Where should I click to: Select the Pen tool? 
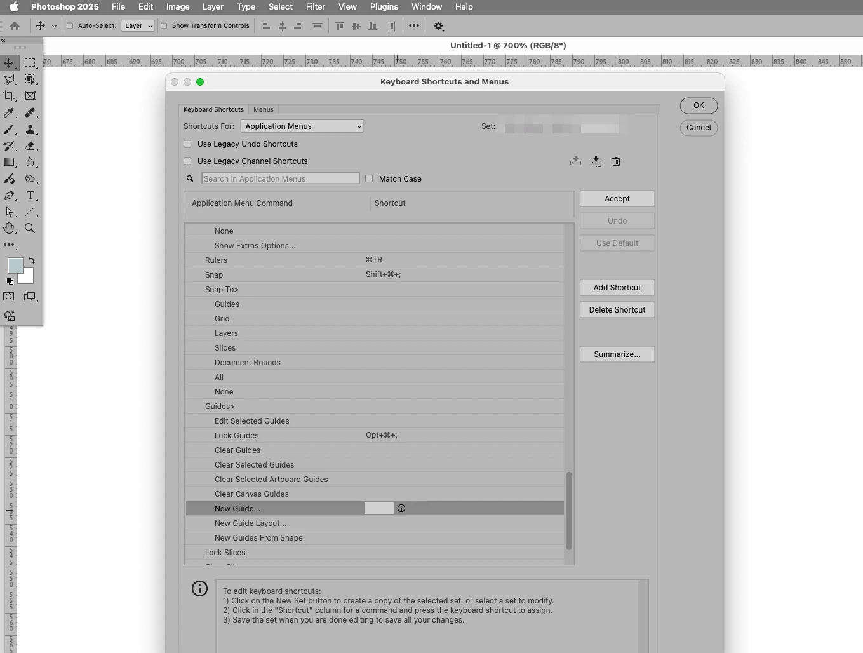click(x=9, y=196)
